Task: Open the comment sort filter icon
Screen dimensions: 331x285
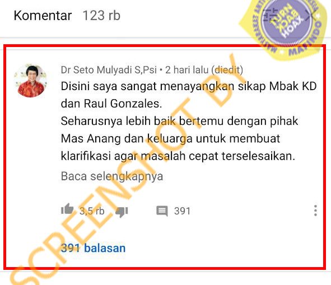Action: (271, 16)
